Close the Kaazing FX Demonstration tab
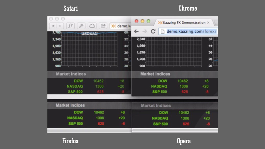Viewport: 265px width, 149px height. coord(208,23)
